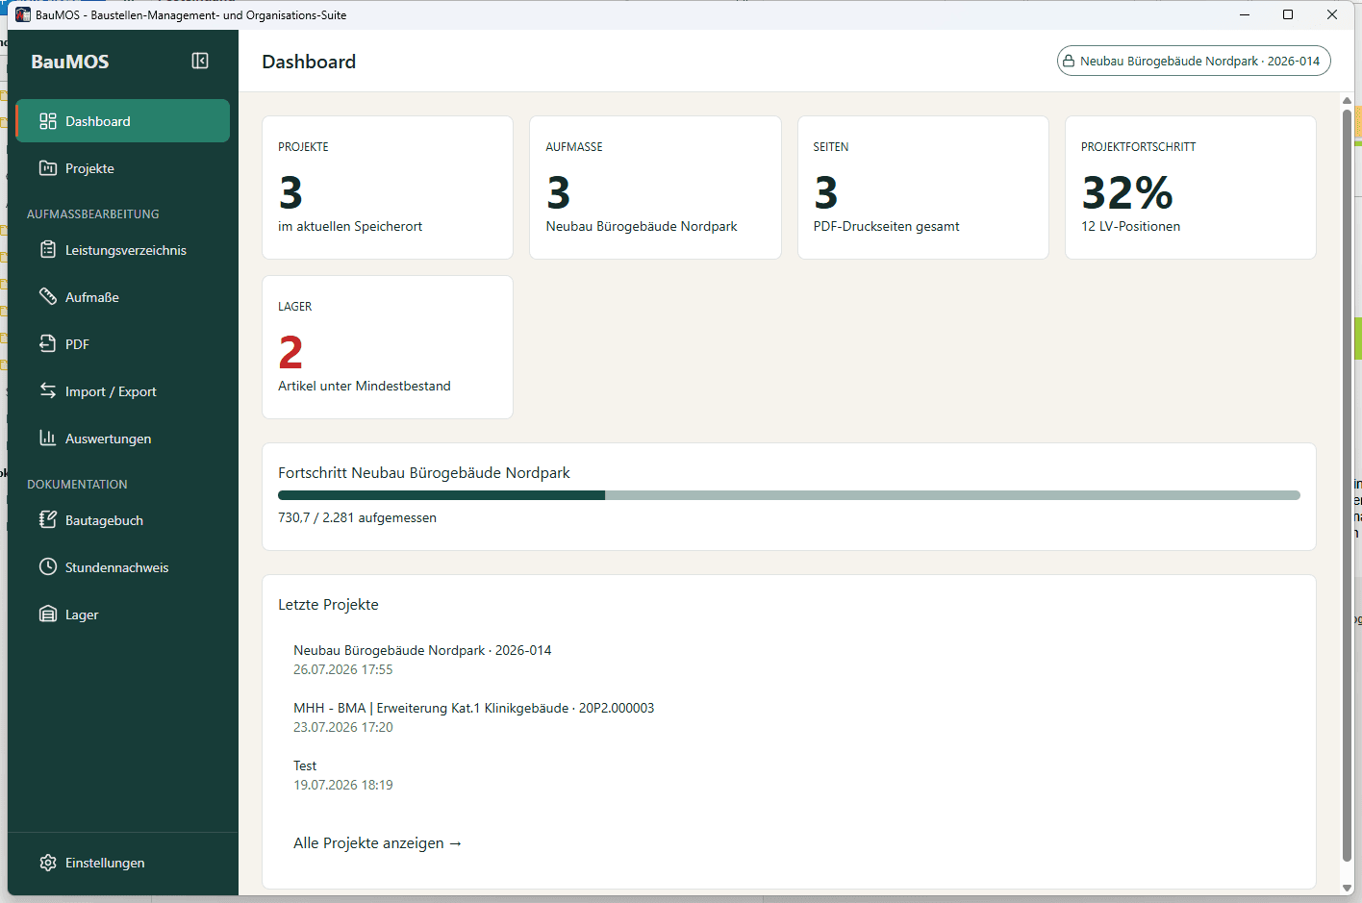Click the Auswertungen bar chart icon
The width and height of the screenshot is (1362, 903).
(48, 439)
